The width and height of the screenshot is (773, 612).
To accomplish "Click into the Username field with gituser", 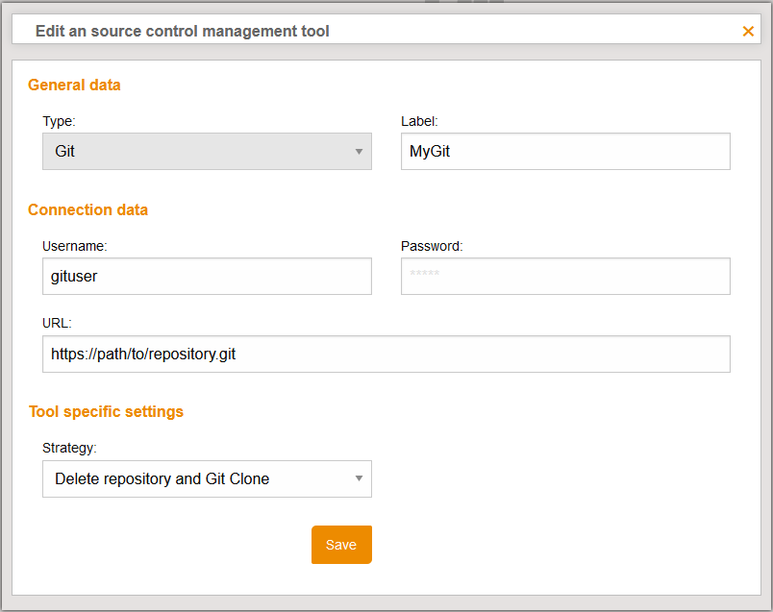I will point(207,277).
